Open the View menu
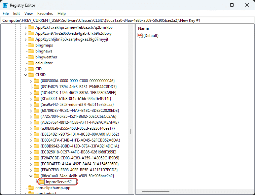Screen dimensions: 255x195 pos(28,14)
